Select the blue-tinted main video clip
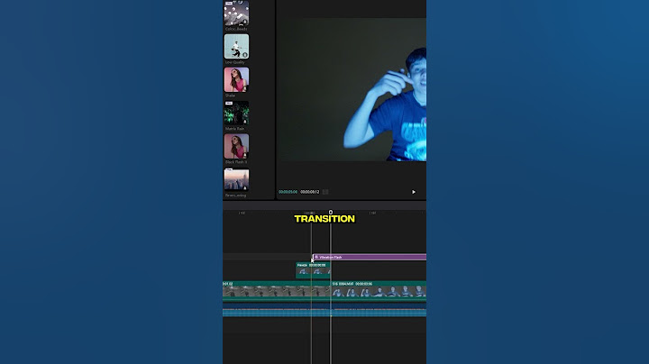The height and width of the screenshot is (364, 649). pyautogui.click(x=379, y=290)
